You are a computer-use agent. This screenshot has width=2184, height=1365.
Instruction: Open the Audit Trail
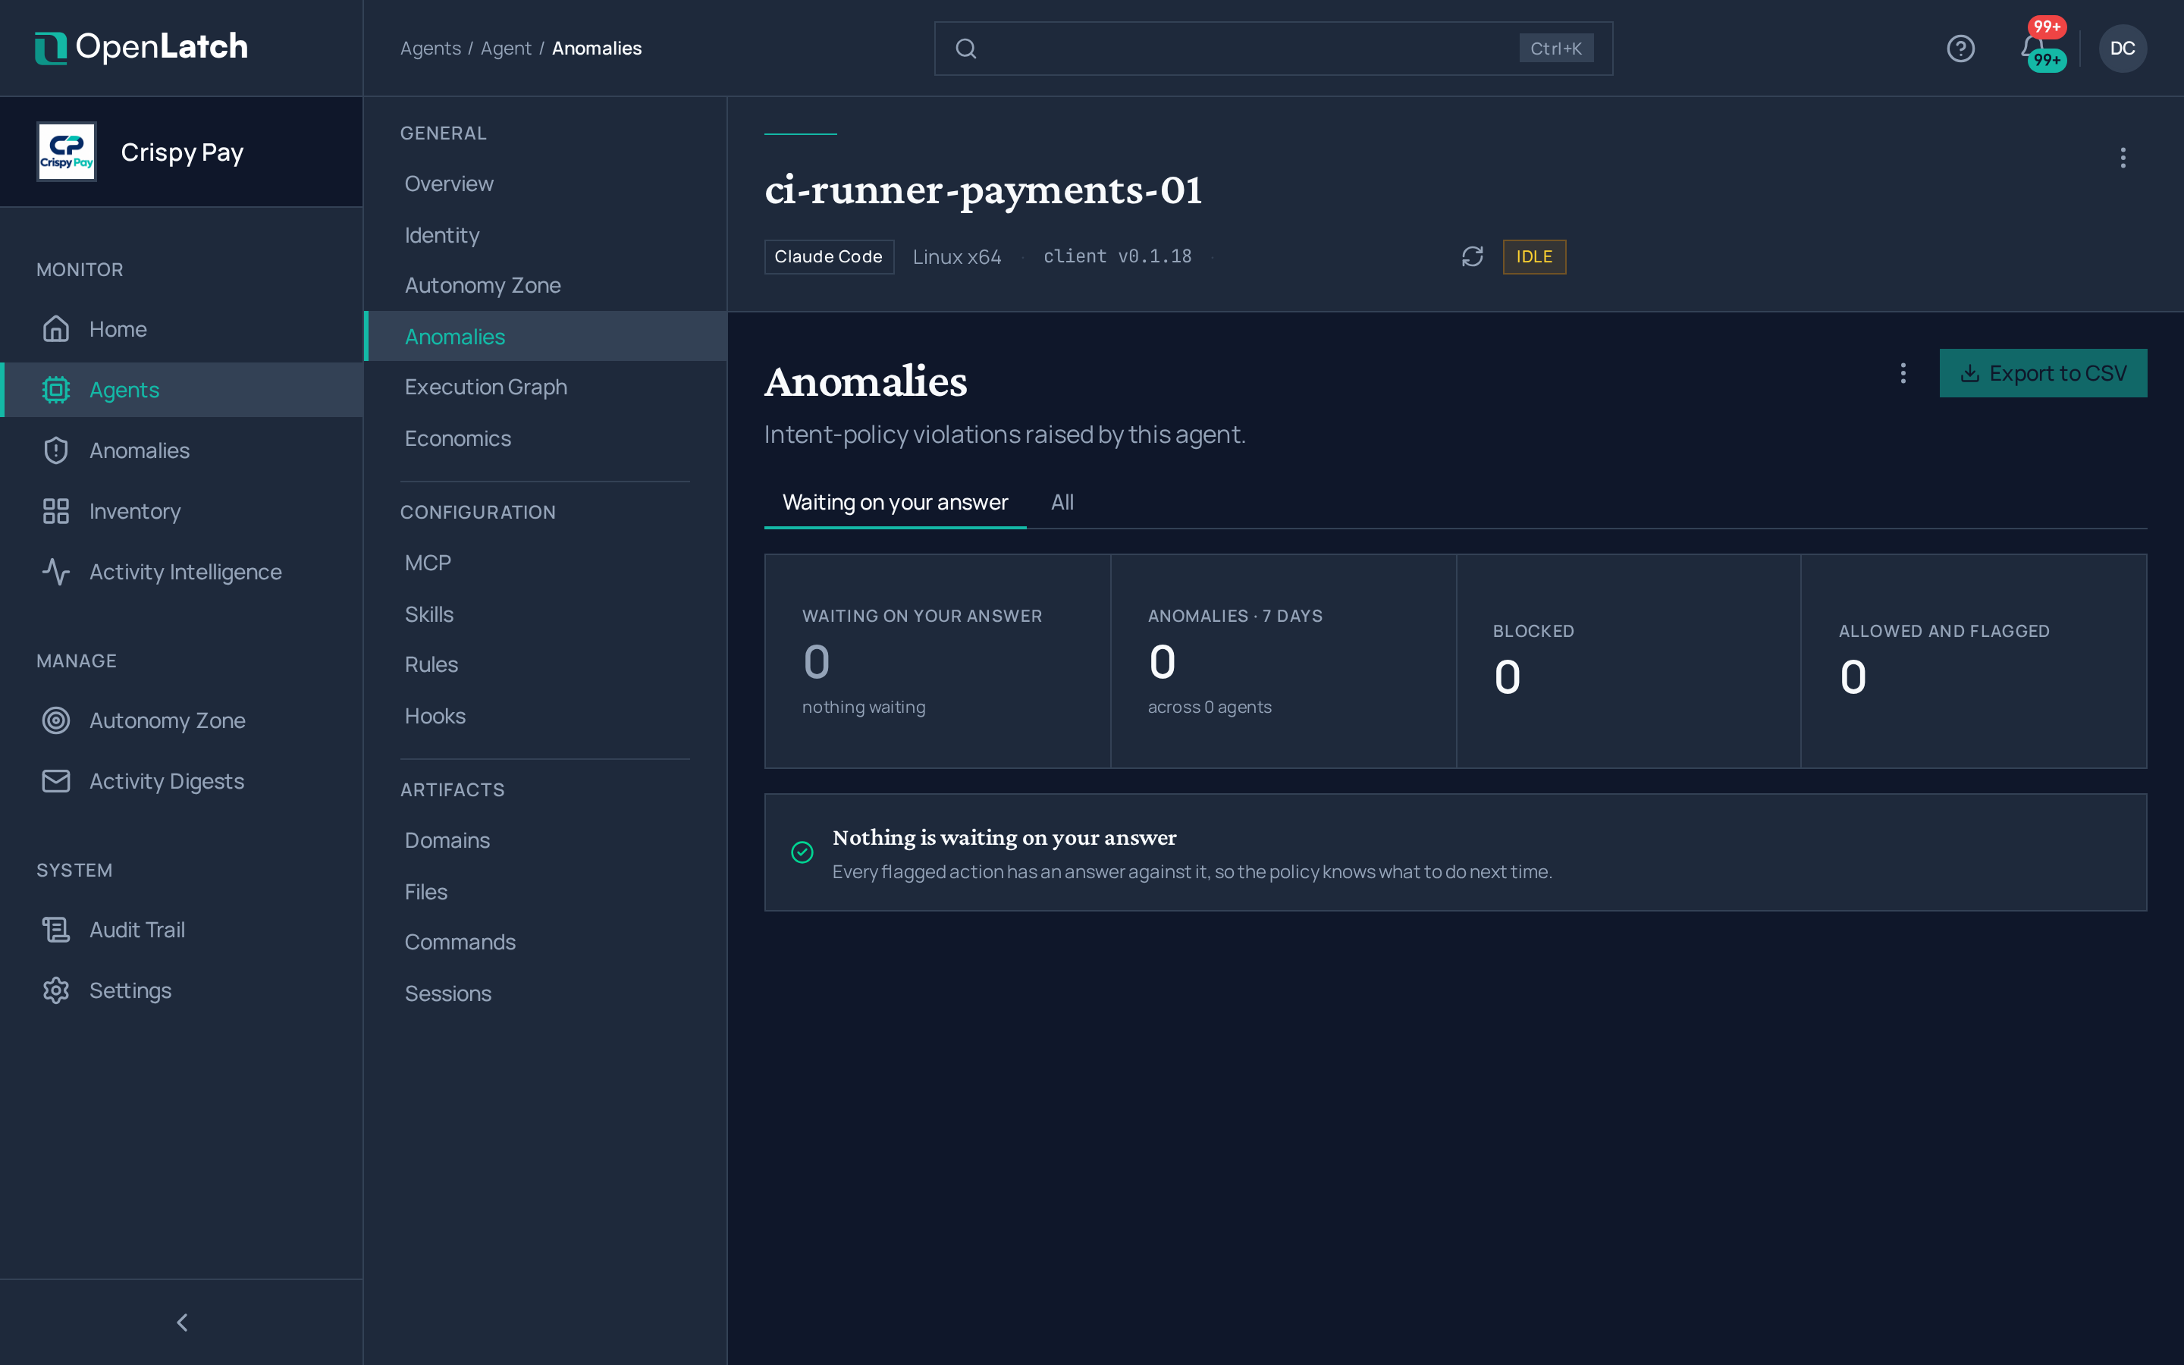click(x=181, y=930)
